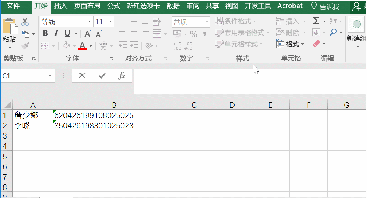The width and height of the screenshot is (367, 198).
Task: Open the fill color dropdown arrow
Action: pyautogui.click(x=74, y=46)
